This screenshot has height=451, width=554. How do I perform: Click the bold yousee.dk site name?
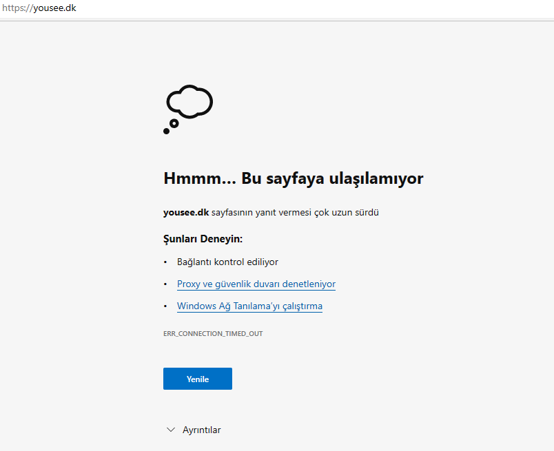coord(186,213)
